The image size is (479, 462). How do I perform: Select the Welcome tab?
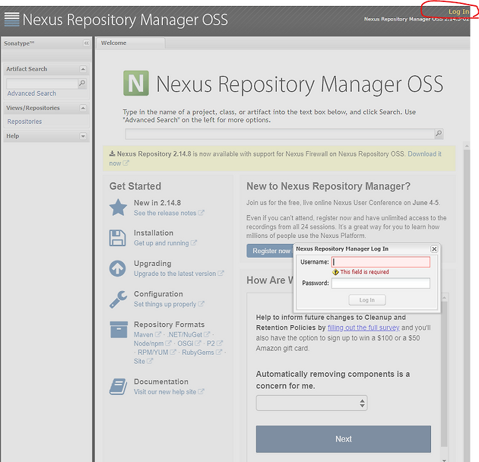[130, 43]
